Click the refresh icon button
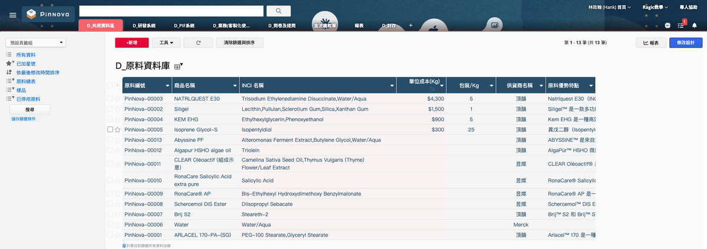 tap(198, 43)
